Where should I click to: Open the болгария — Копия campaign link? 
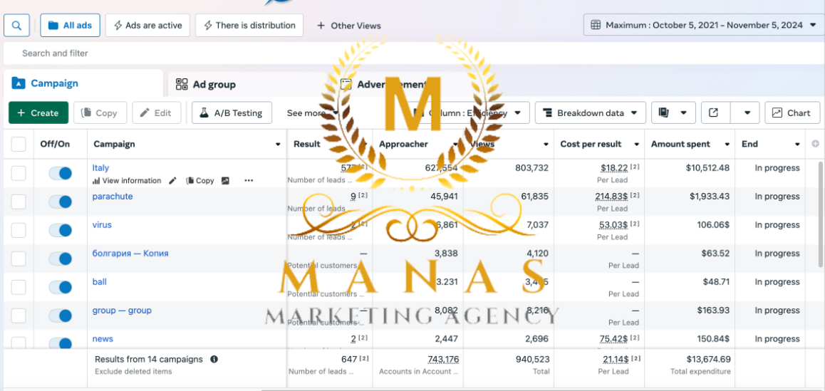[x=130, y=253]
